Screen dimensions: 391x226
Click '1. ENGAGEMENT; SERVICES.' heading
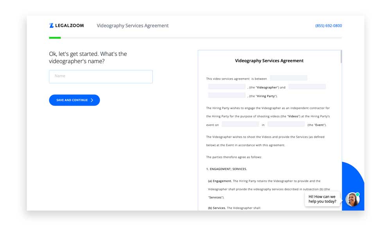[x=226, y=169]
